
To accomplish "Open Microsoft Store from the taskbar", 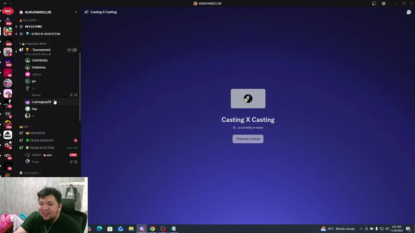I will point(110,229).
